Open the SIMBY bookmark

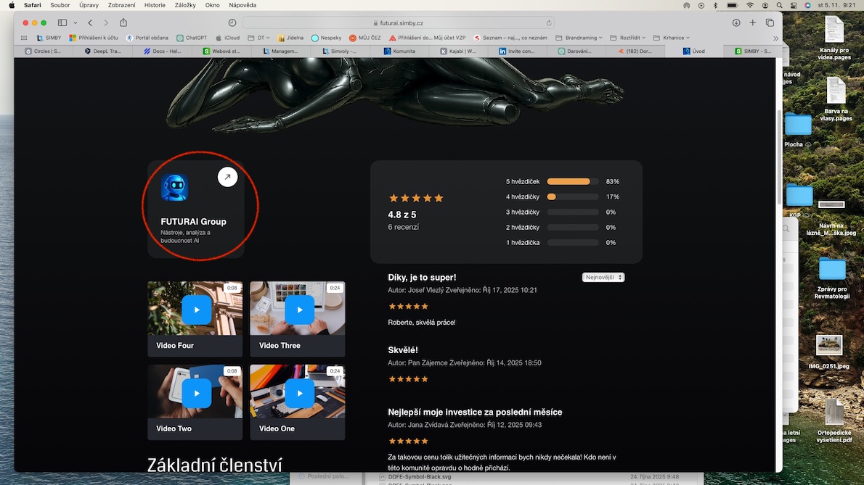click(x=49, y=38)
